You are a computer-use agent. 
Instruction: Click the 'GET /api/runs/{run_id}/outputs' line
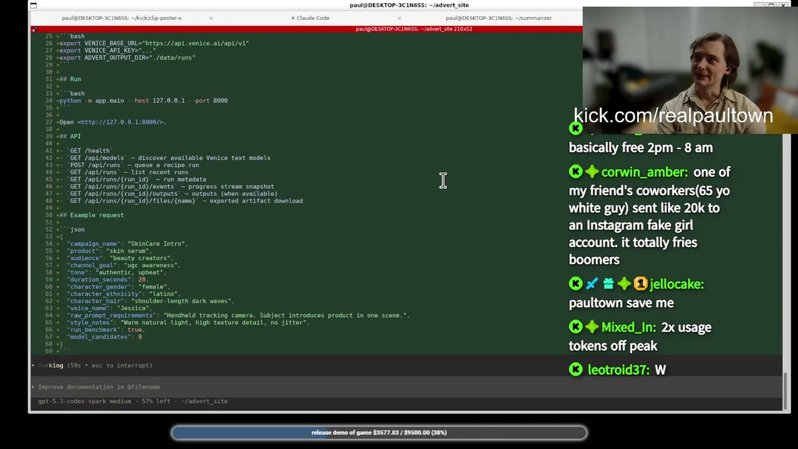(x=168, y=194)
